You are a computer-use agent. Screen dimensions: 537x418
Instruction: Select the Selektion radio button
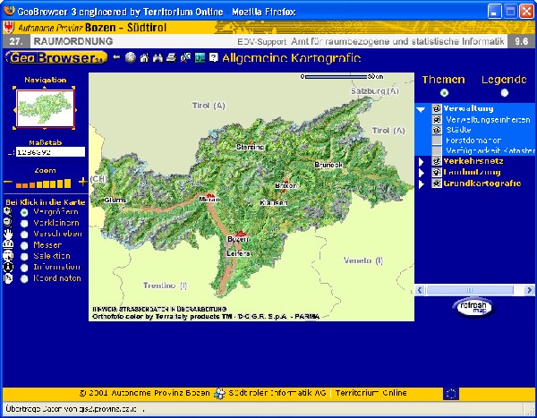click(24, 256)
